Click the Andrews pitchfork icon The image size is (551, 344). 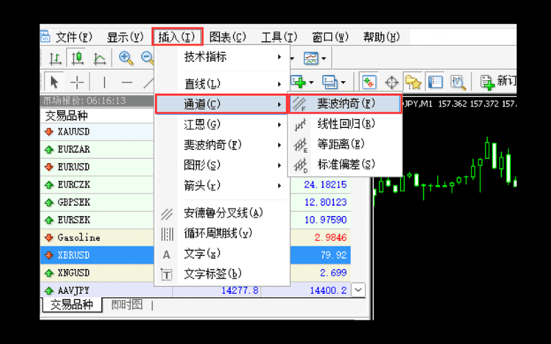(x=167, y=213)
